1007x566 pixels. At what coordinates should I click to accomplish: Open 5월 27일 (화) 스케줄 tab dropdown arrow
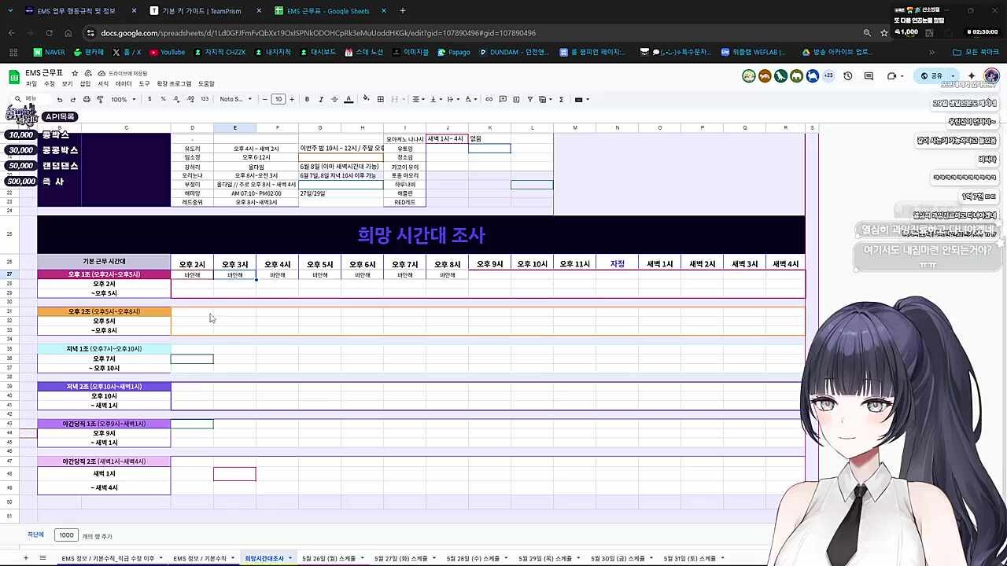(x=434, y=558)
